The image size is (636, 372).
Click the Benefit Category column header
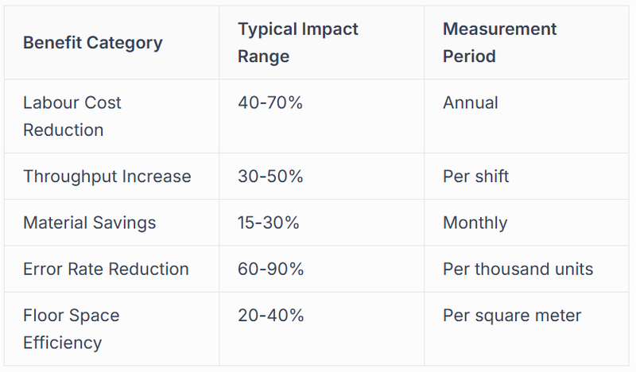[93, 43]
